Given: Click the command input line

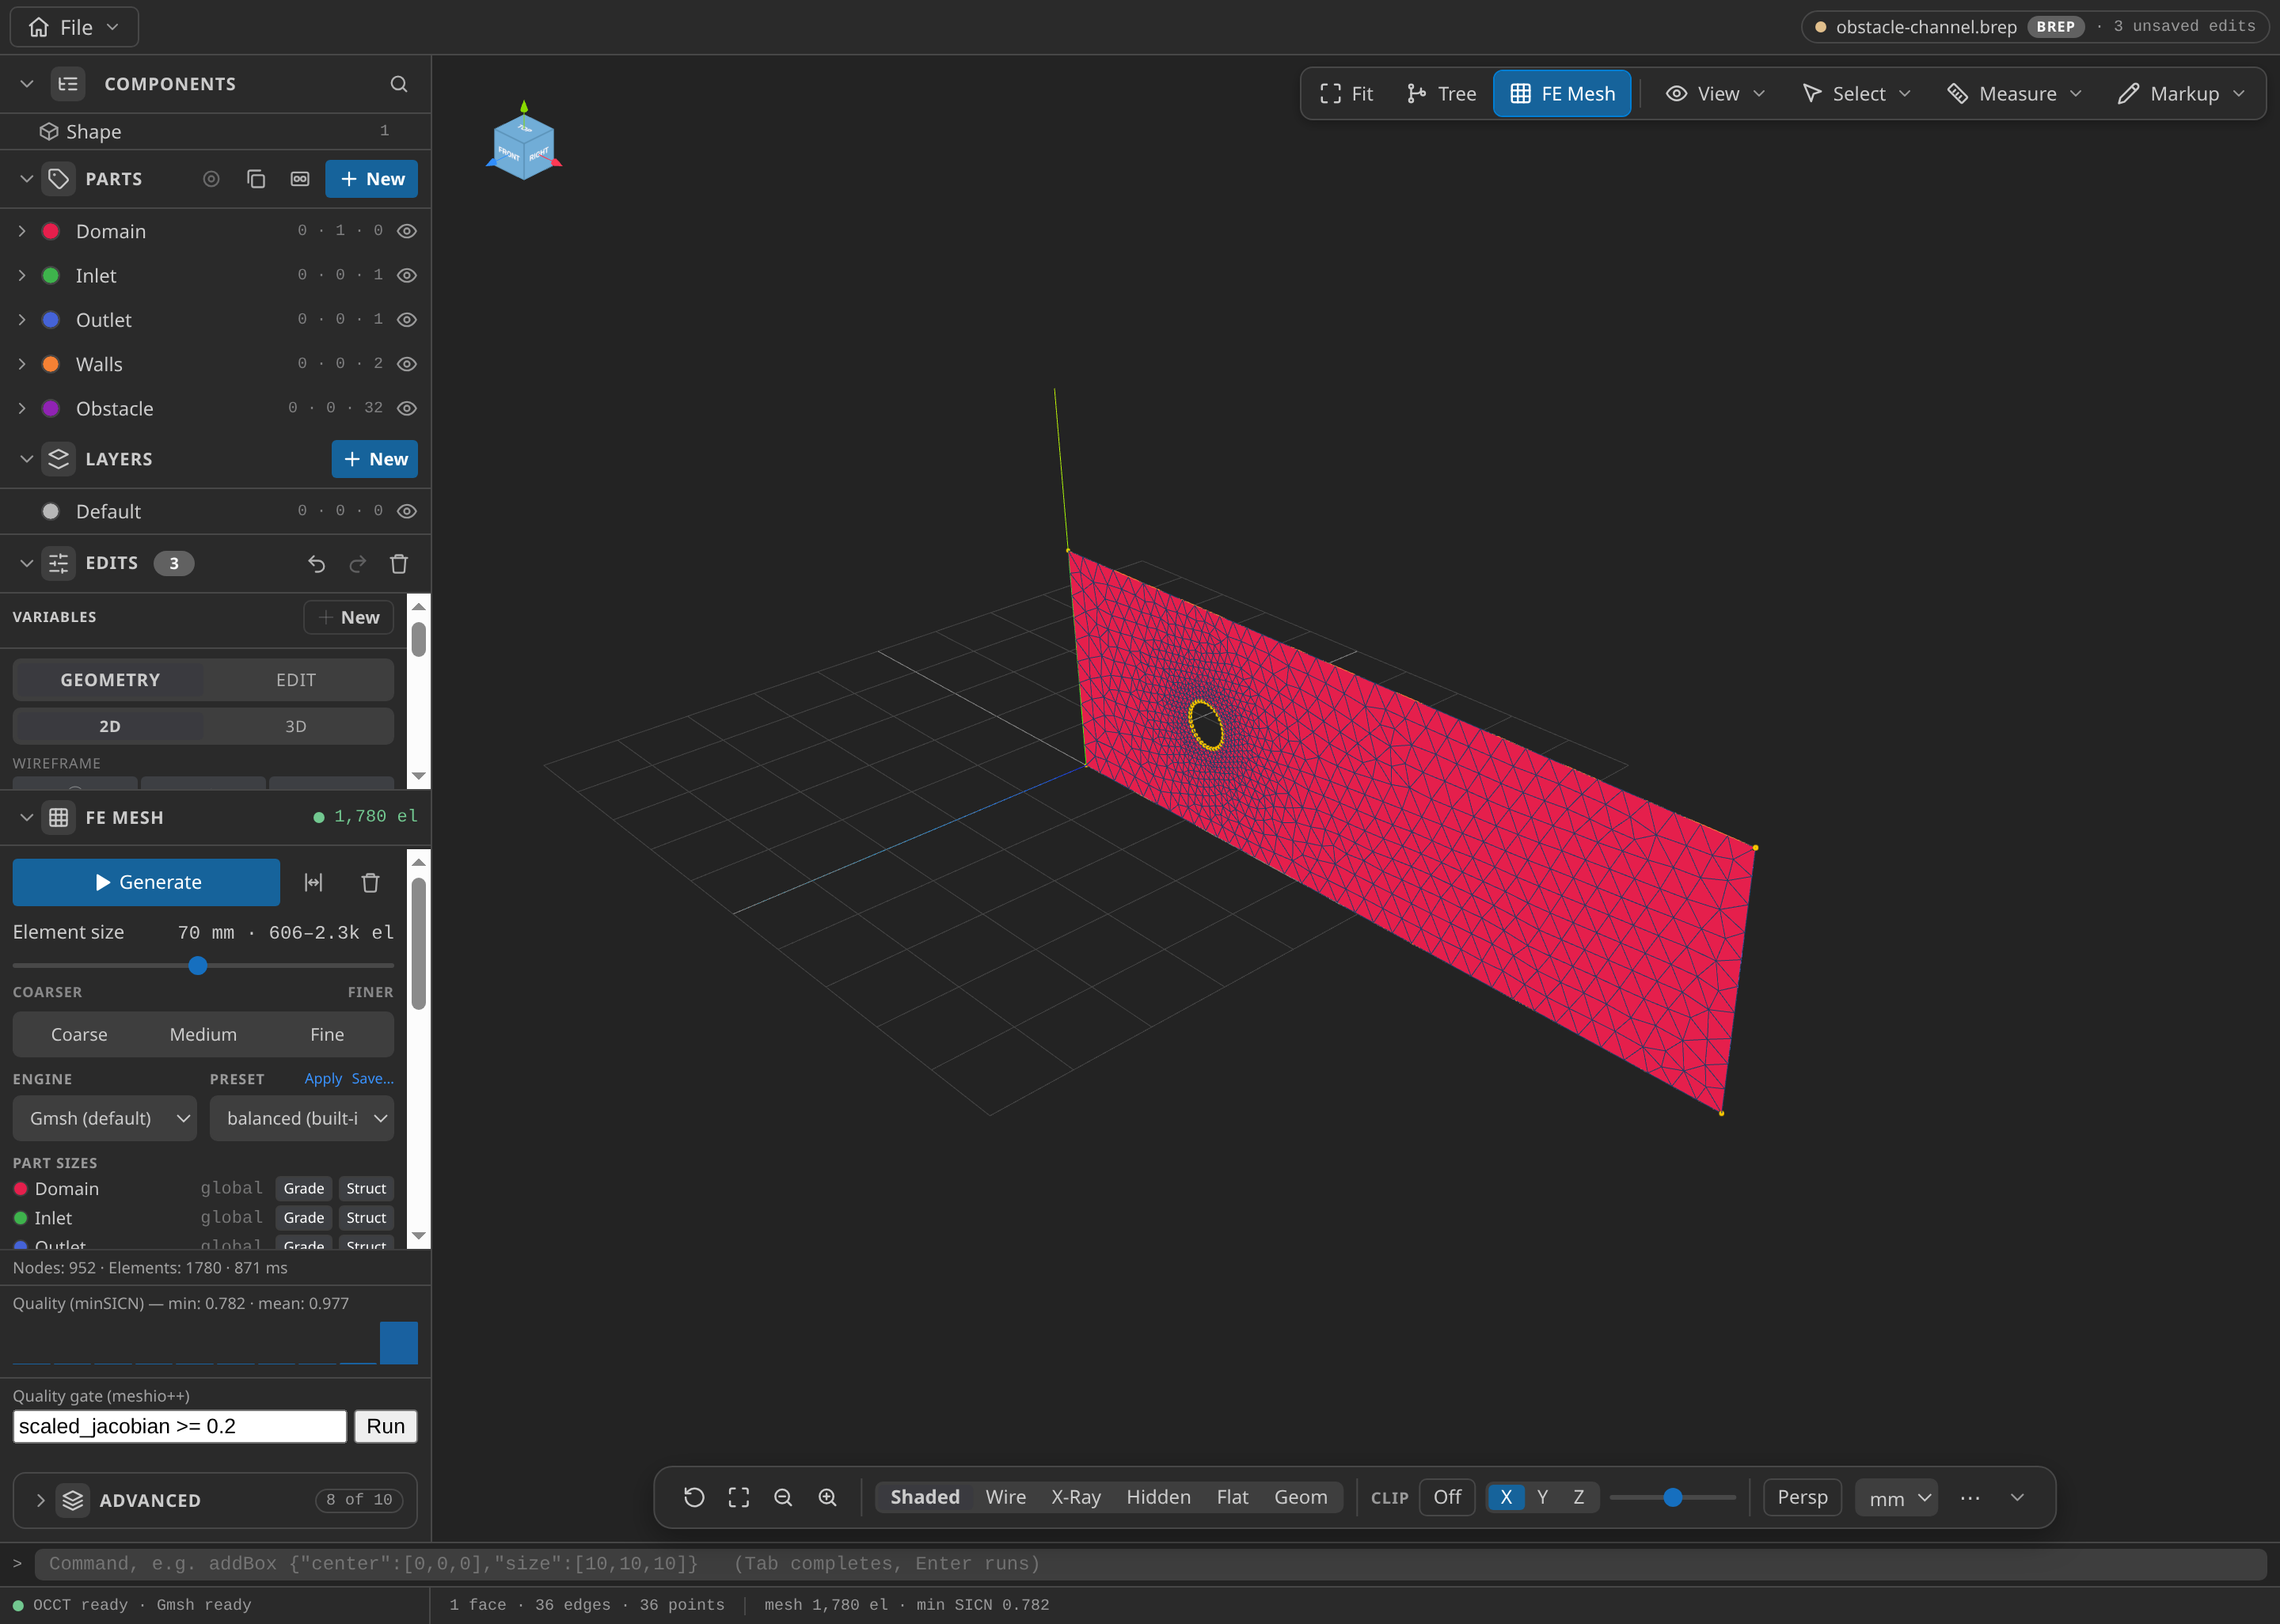Looking at the screenshot, I should coord(1150,1564).
